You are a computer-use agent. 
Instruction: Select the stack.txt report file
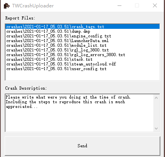(x=82, y=59)
